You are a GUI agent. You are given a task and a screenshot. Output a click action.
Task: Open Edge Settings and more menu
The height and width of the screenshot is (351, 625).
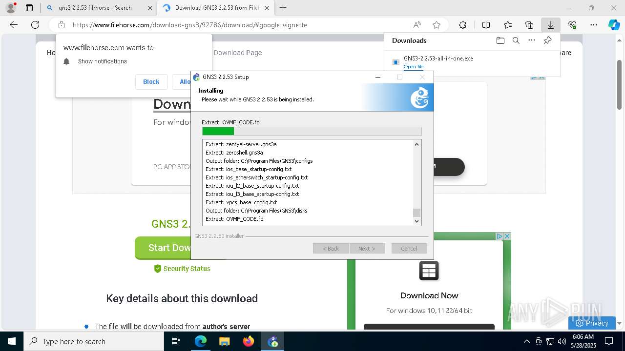(594, 25)
